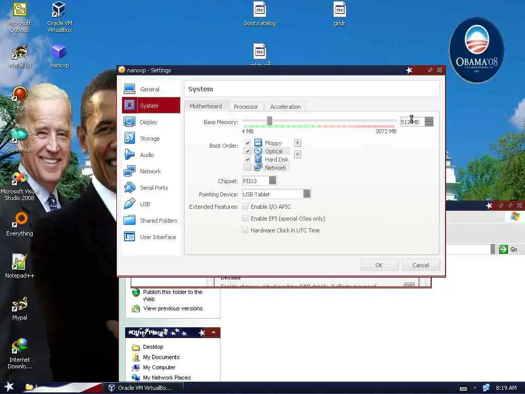This screenshot has height=394, width=525.
Task: Uncheck Floppy in boot order
Action: pos(248,143)
